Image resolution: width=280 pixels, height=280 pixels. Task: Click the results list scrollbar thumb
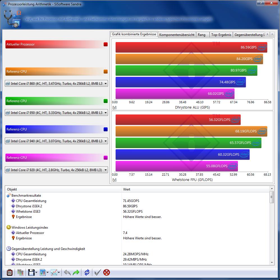[x=272, y=197]
